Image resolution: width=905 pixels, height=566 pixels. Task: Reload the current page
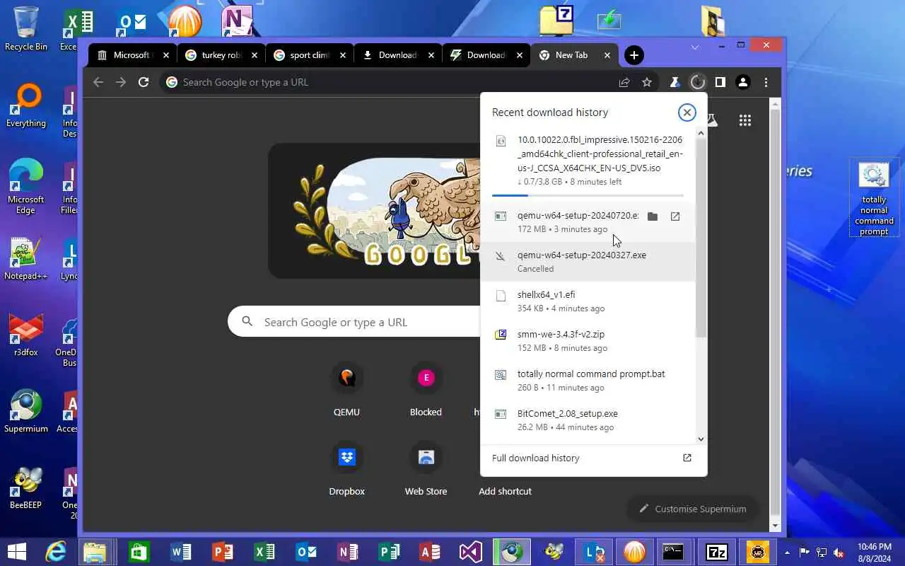tap(144, 82)
